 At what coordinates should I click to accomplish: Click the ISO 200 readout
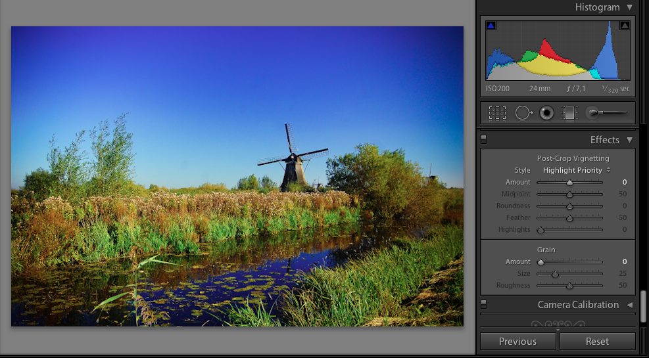(498, 89)
